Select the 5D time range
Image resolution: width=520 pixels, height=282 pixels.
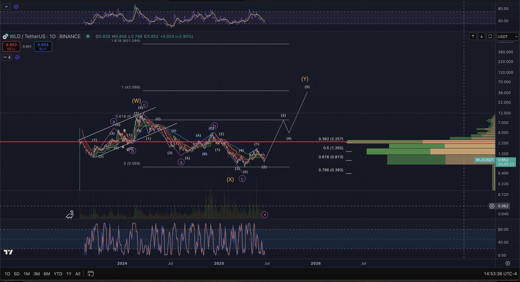click(17, 274)
